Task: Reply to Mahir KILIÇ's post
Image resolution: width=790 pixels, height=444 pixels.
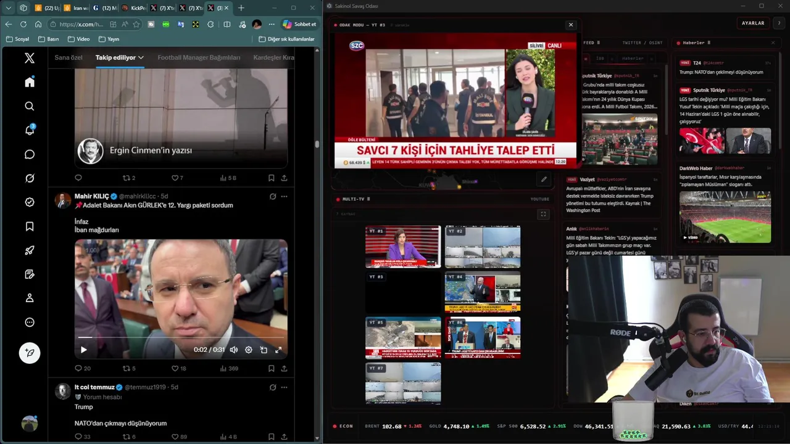Action: pyautogui.click(x=78, y=368)
